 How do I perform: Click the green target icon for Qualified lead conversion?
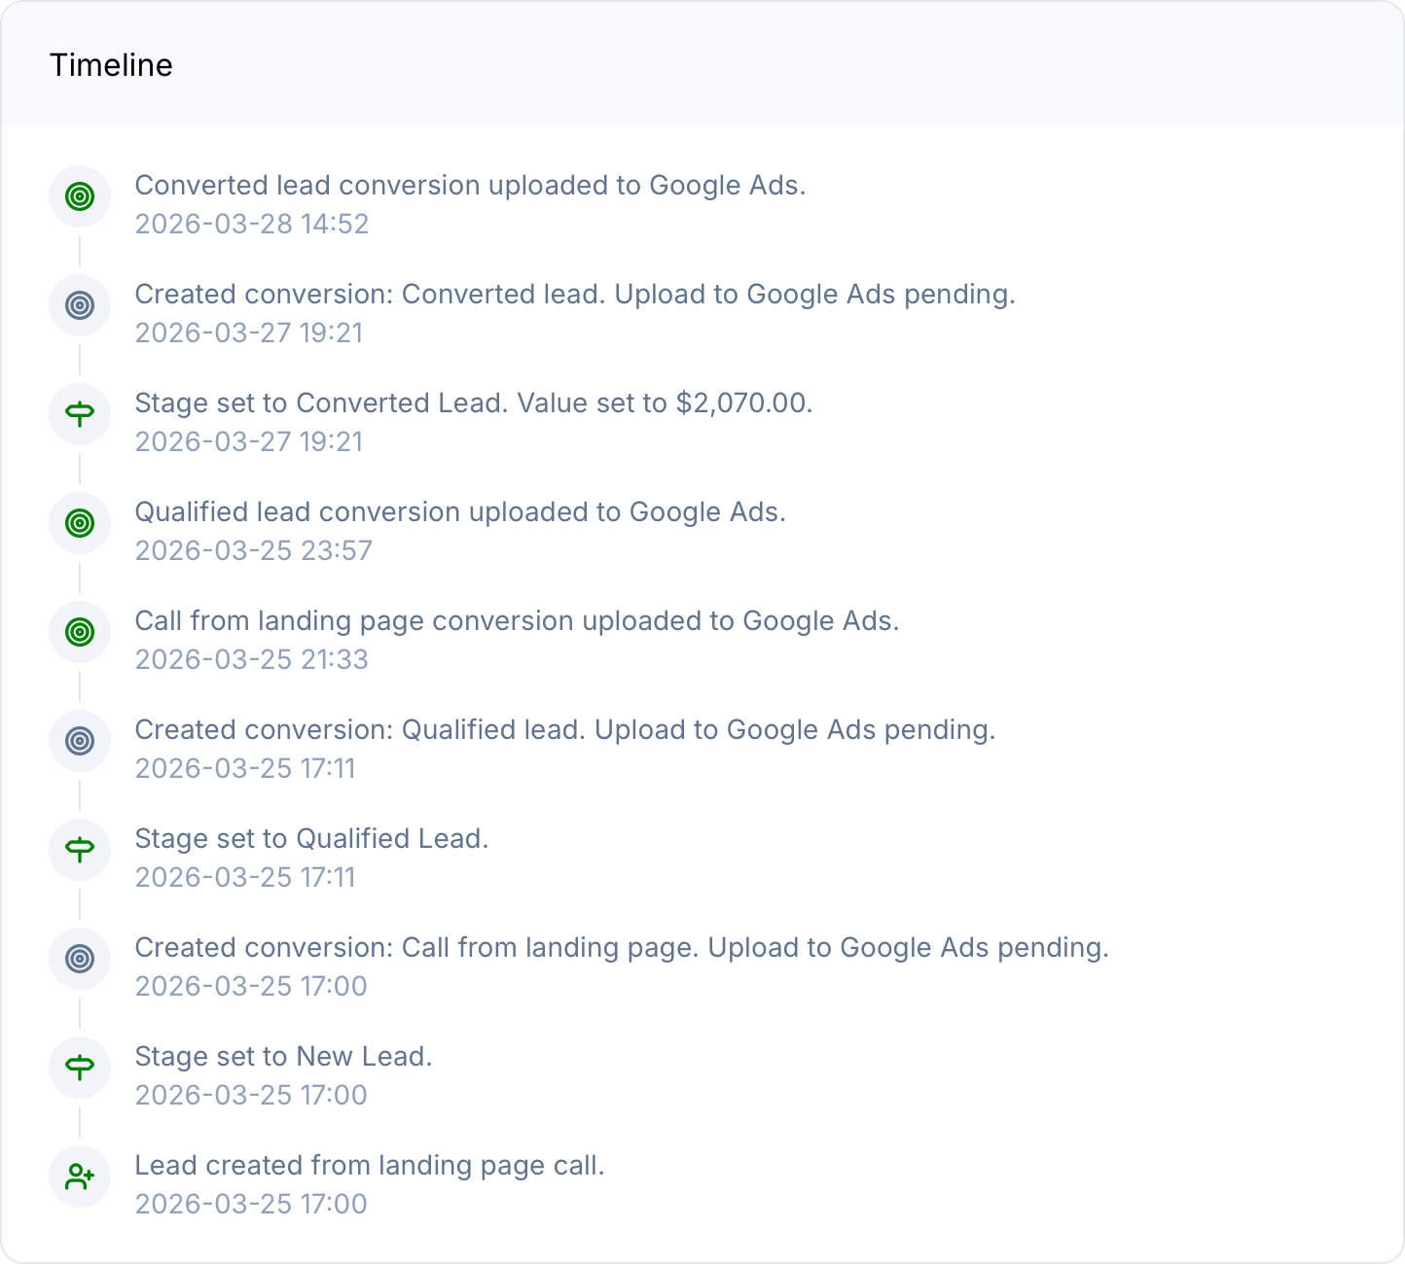pyautogui.click(x=80, y=522)
